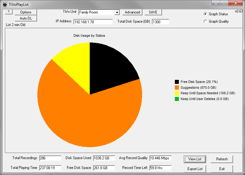Click the yellow Keep Until Space Needed swatch
Screen dimensions: 245x175
click(177, 93)
